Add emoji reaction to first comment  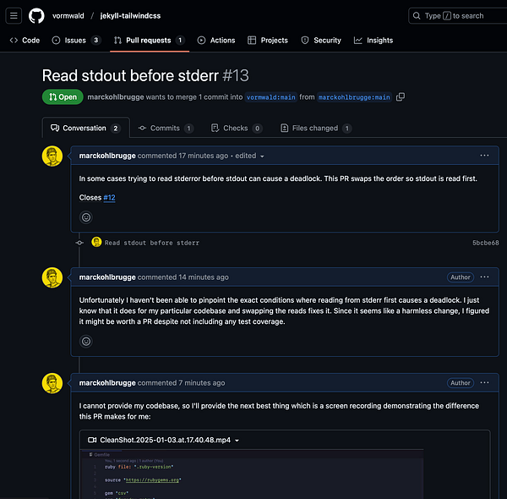(x=85, y=217)
